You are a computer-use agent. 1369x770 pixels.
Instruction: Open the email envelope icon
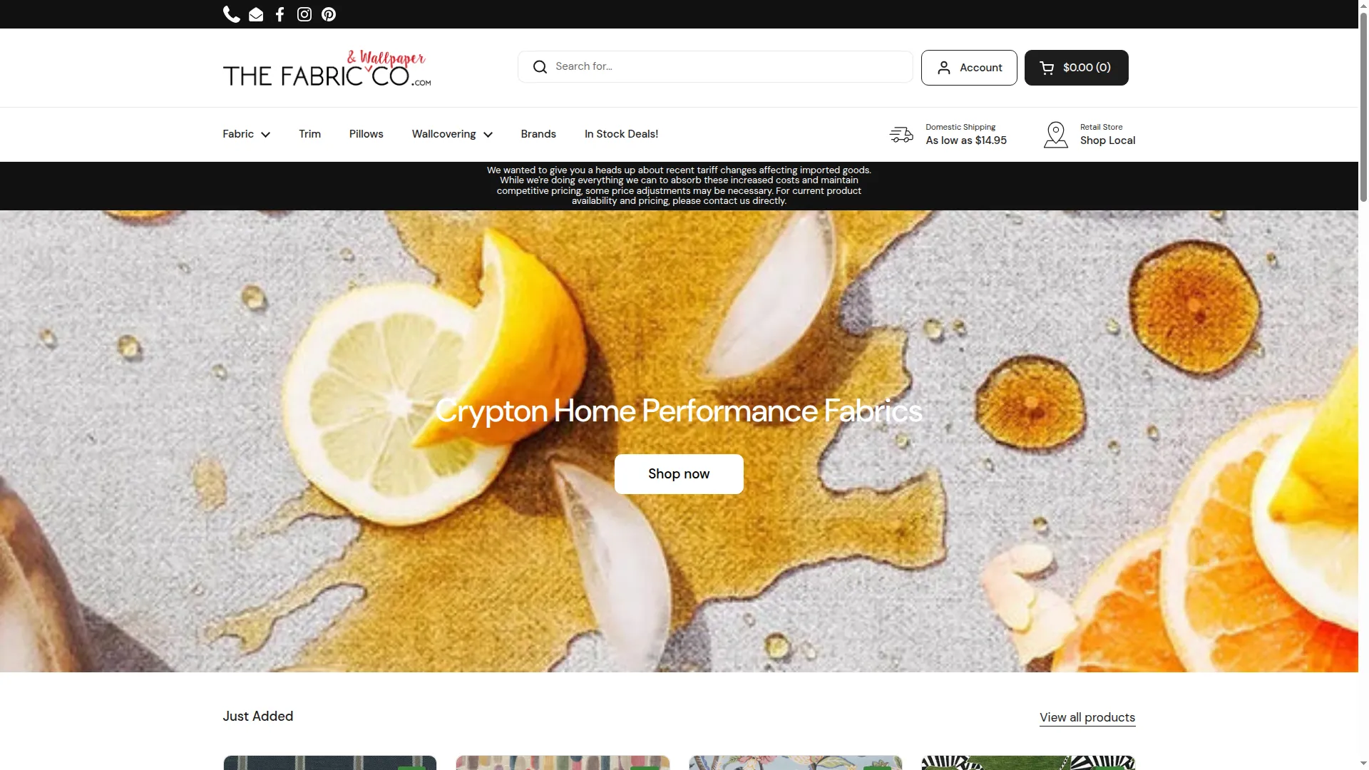(256, 14)
